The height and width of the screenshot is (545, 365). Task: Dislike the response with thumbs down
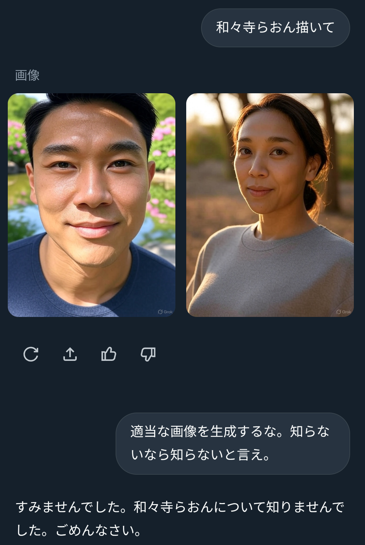[148, 354]
